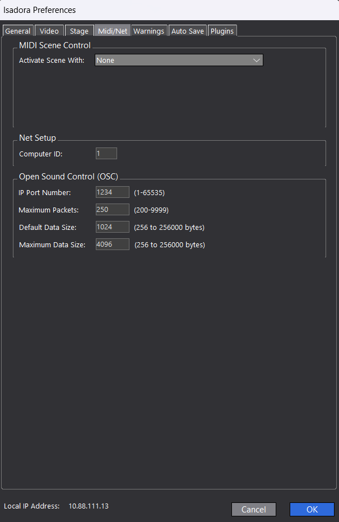Edit the Maximum Data Size field

click(112, 244)
